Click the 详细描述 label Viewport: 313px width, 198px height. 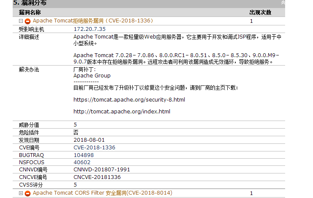point(29,37)
